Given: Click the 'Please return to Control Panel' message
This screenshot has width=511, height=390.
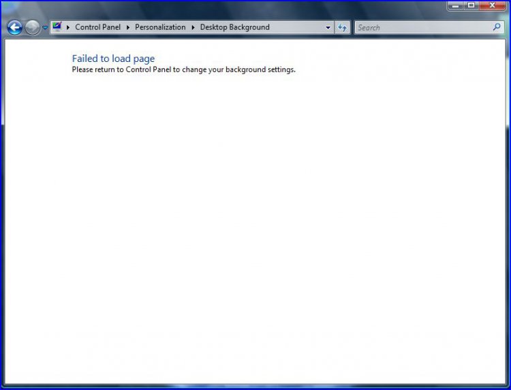Looking at the screenshot, I should (x=184, y=69).
